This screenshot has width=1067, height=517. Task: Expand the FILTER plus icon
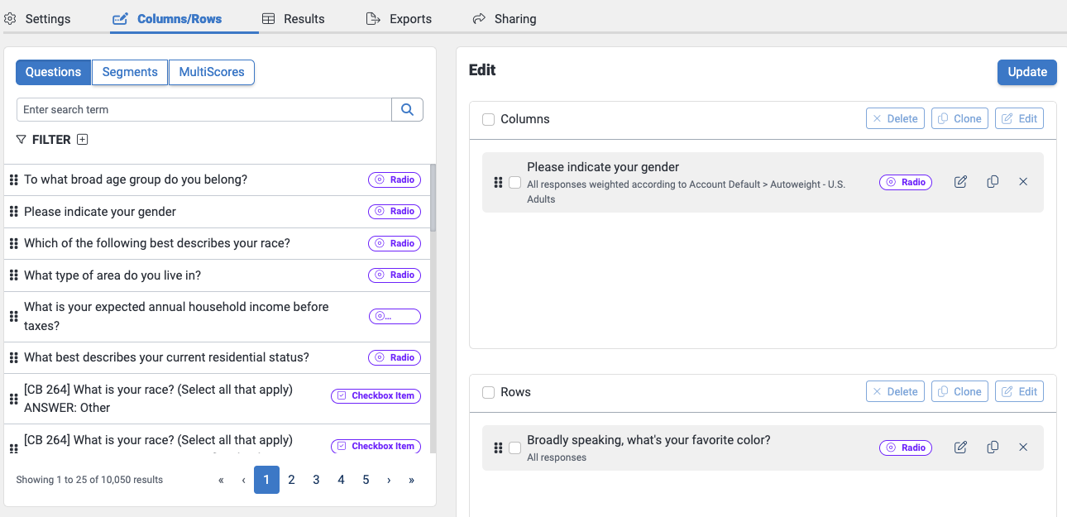[x=82, y=140]
